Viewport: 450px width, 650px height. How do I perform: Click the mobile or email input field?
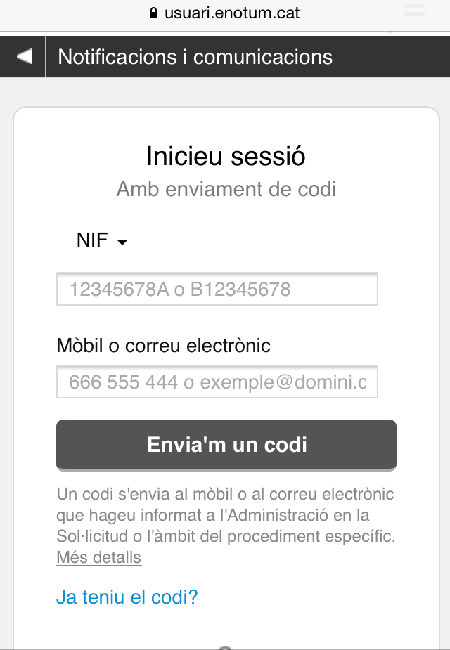tap(217, 382)
